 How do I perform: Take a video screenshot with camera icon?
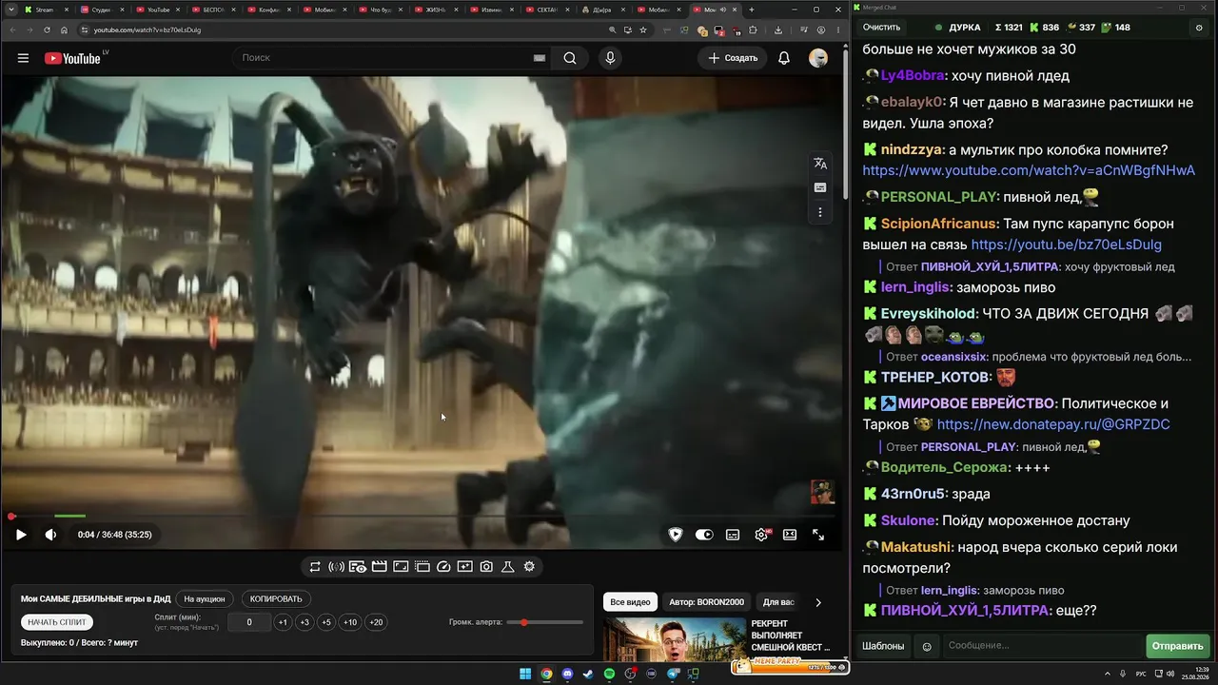(x=486, y=567)
